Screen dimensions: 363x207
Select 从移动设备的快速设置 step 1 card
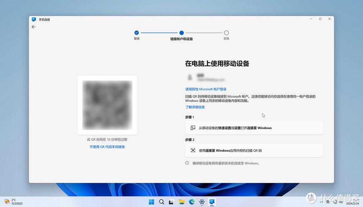(x=254, y=128)
